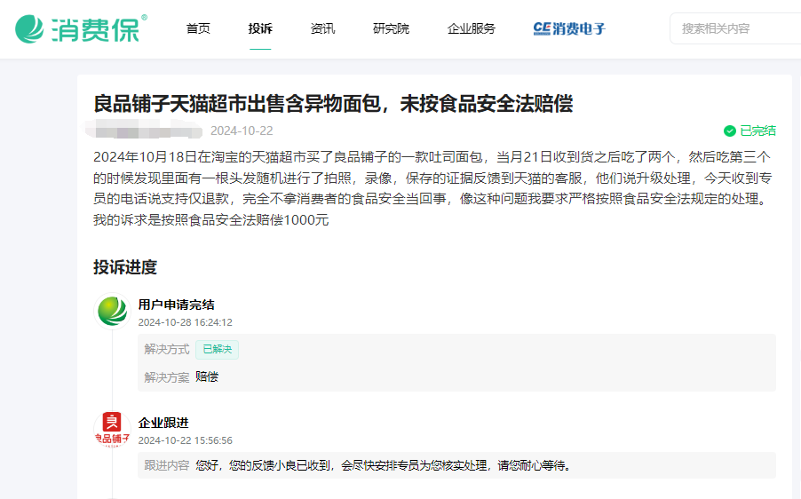Click the 赔偿 solution value

click(x=207, y=377)
